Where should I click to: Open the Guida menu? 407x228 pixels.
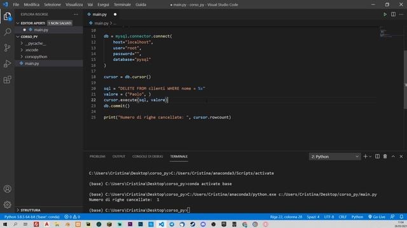pos(141,4)
